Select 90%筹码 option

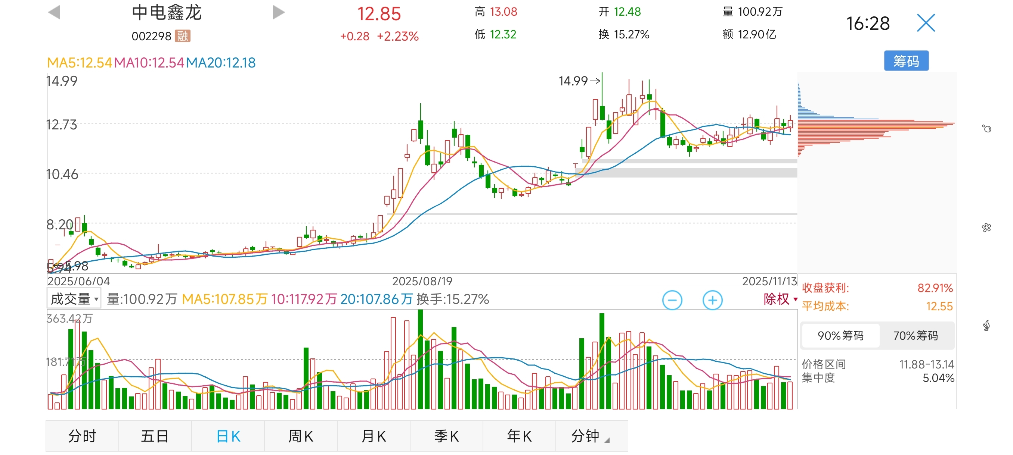840,336
